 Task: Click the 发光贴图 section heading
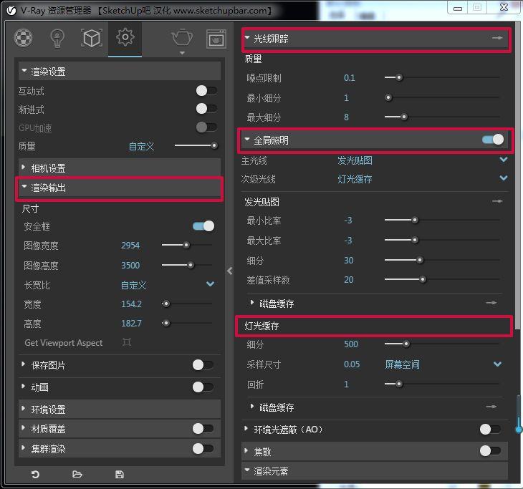[261, 202]
